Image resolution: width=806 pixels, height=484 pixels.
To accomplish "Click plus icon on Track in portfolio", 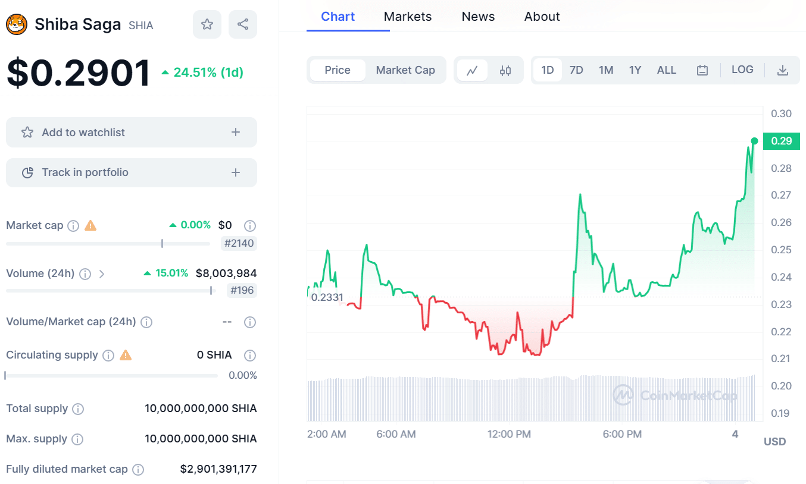I will pyautogui.click(x=236, y=172).
